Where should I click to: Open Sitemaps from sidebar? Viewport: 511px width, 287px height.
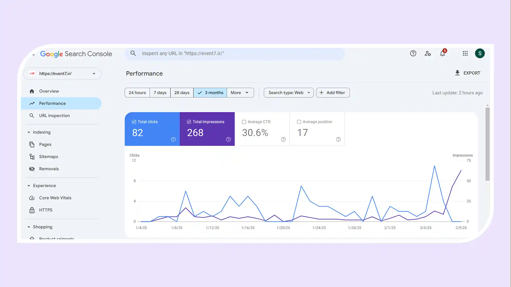(48, 157)
